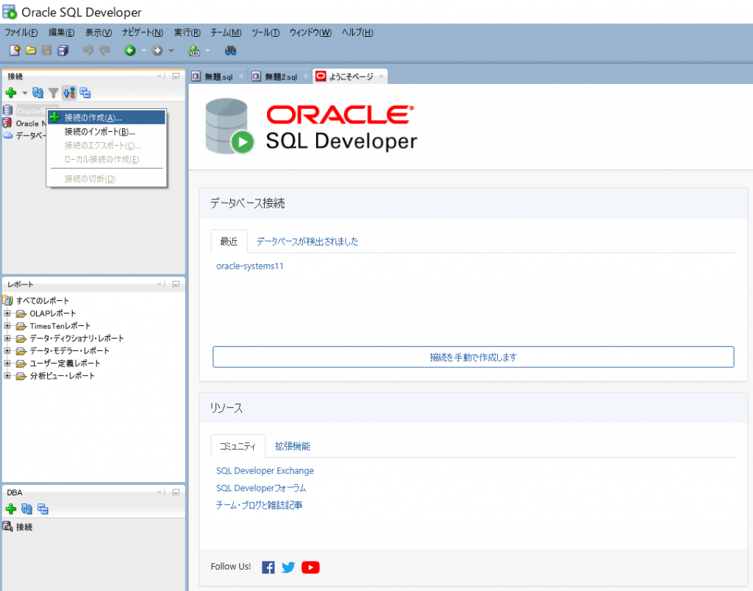Image resolution: width=753 pixels, height=591 pixels.
Task: Click the Save toolbar icon
Action: 46,50
